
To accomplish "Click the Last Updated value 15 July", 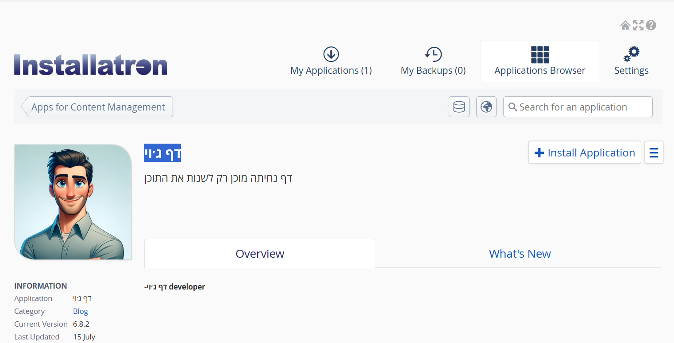I will (84, 337).
